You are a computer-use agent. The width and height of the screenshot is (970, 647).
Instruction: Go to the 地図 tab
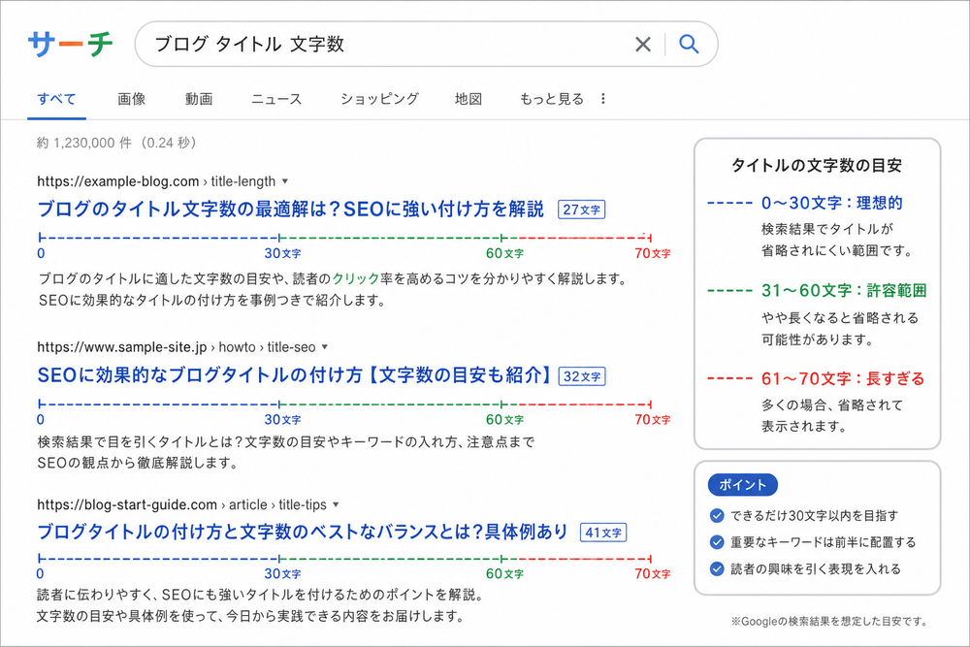pos(469,99)
